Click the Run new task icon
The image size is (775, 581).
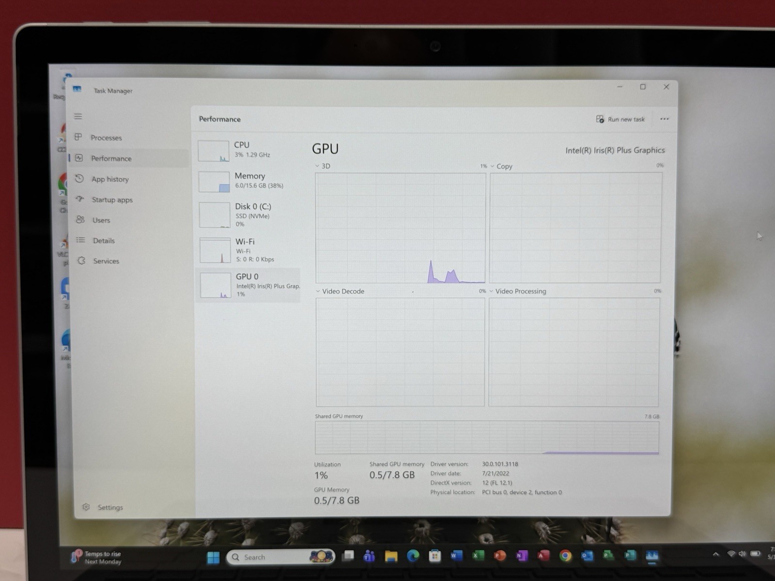pos(600,119)
